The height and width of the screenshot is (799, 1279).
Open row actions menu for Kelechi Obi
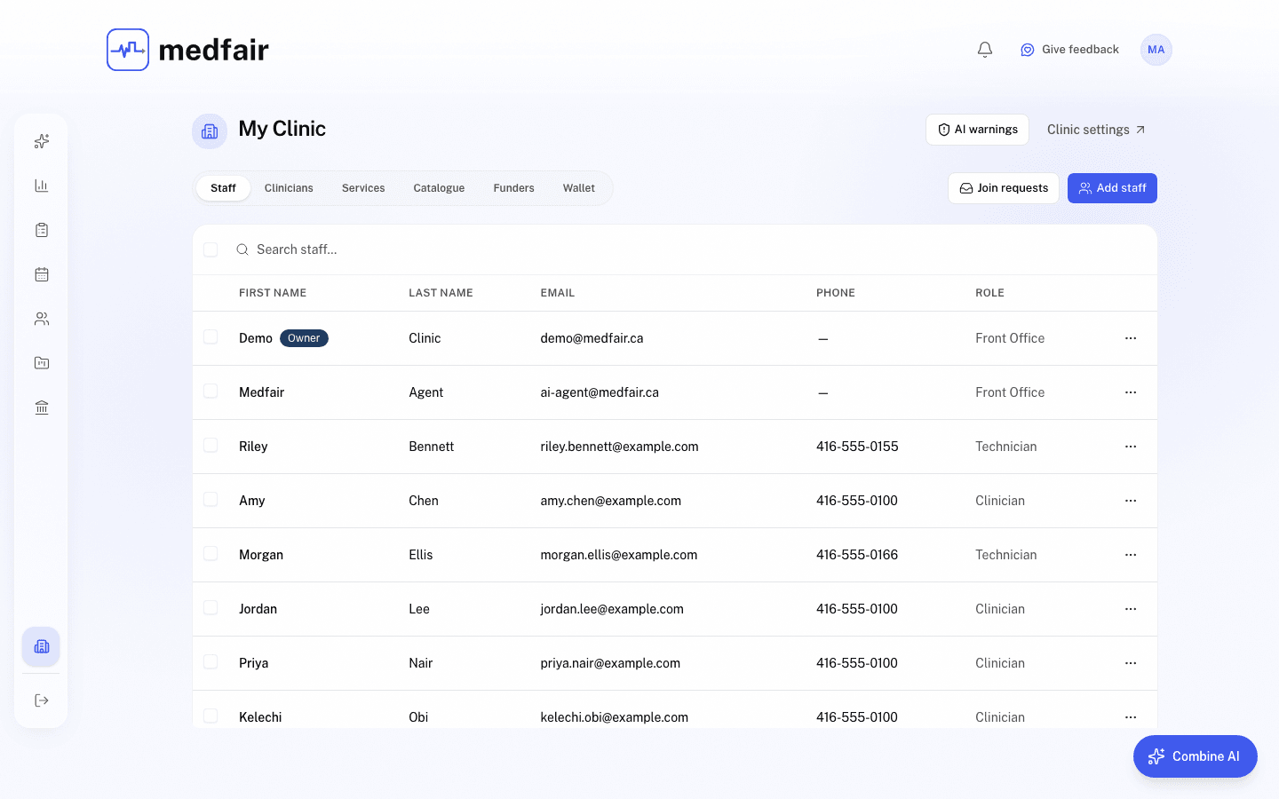point(1131,717)
